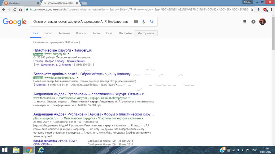Reload the page with the refresh icon

(15, 10)
